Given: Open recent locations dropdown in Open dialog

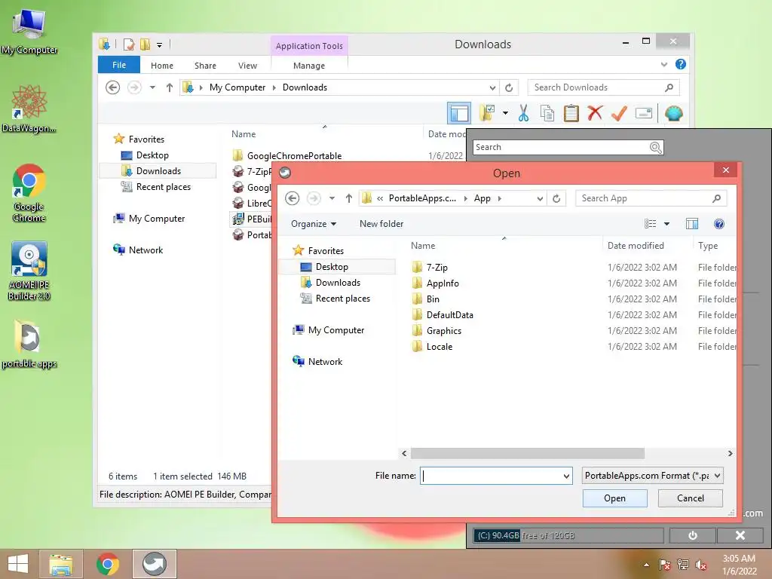Looking at the screenshot, I should [332, 198].
